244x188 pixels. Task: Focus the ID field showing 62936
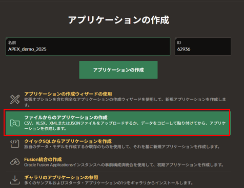click(x=203, y=46)
